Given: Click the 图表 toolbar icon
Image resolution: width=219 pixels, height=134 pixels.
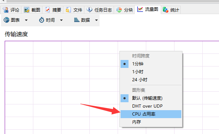Looking at the screenshot, I should point(7,20).
